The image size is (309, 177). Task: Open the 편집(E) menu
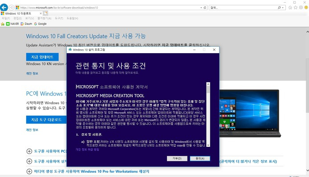pyautogui.click(x=17, y=18)
